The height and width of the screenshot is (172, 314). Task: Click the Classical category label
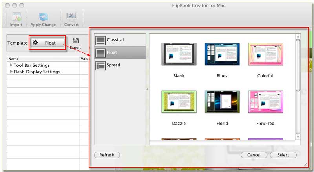click(115, 40)
